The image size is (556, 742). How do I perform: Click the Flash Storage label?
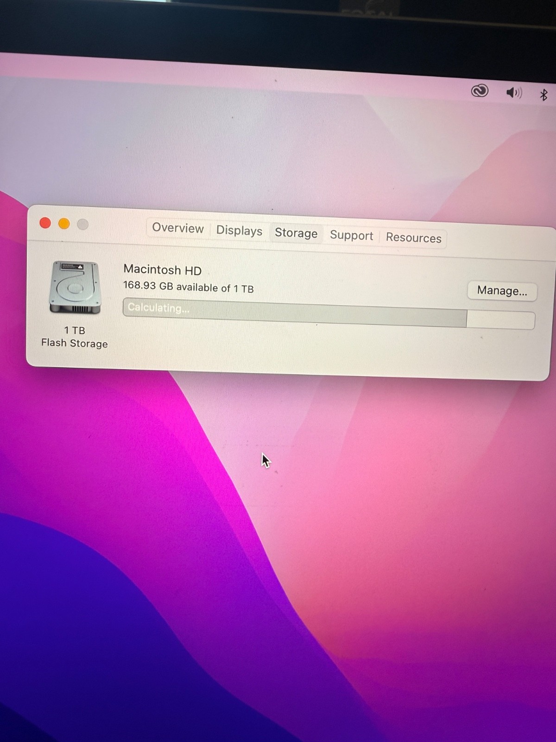coord(74,343)
